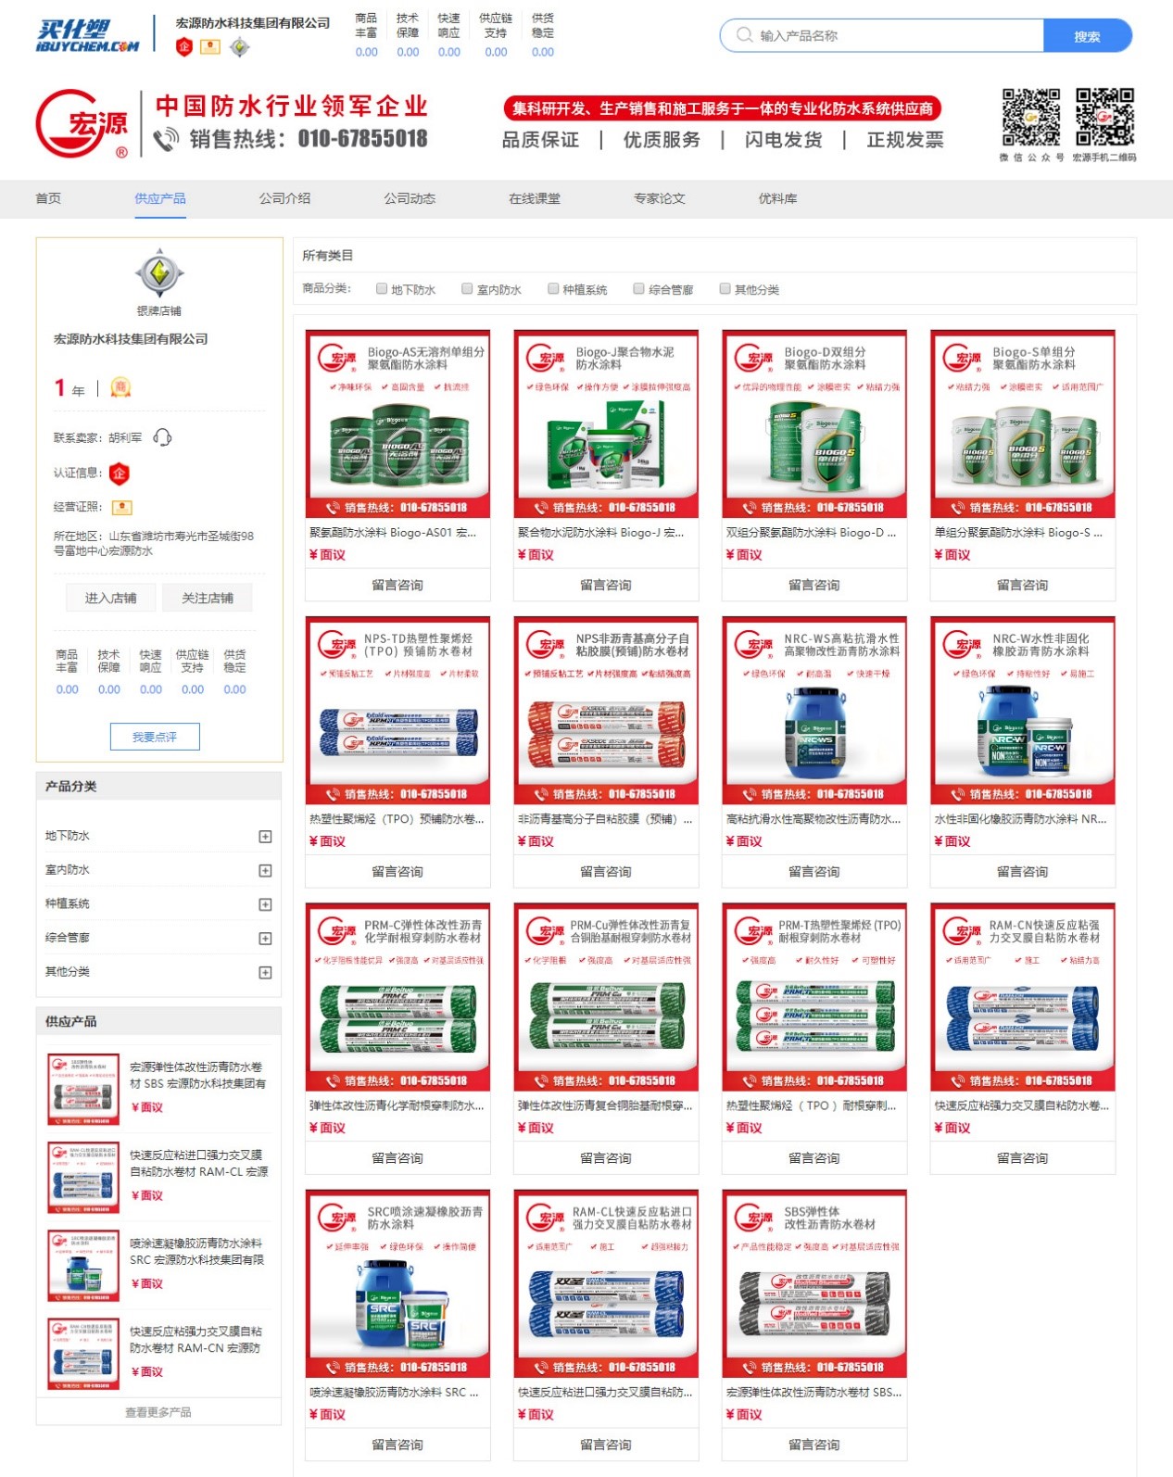Image resolution: width=1173 pixels, height=1477 pixels.
Task: Go to the 首页 tab
Action: click(x=48, y=198)
